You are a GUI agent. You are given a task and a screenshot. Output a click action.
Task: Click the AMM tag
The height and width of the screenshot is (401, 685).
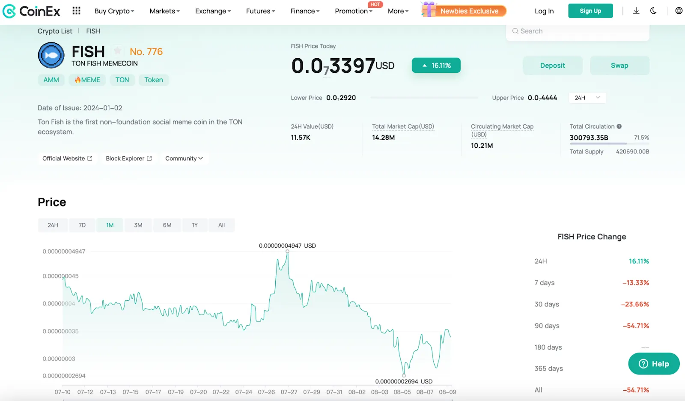[x=51, y=80]
